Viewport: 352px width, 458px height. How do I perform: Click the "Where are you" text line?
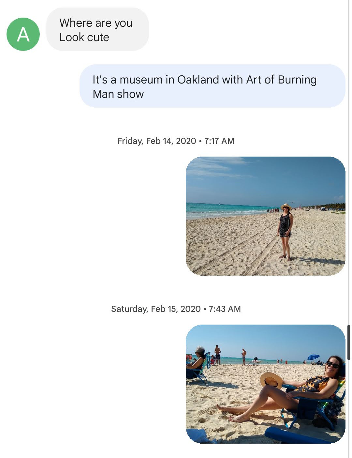95,23
